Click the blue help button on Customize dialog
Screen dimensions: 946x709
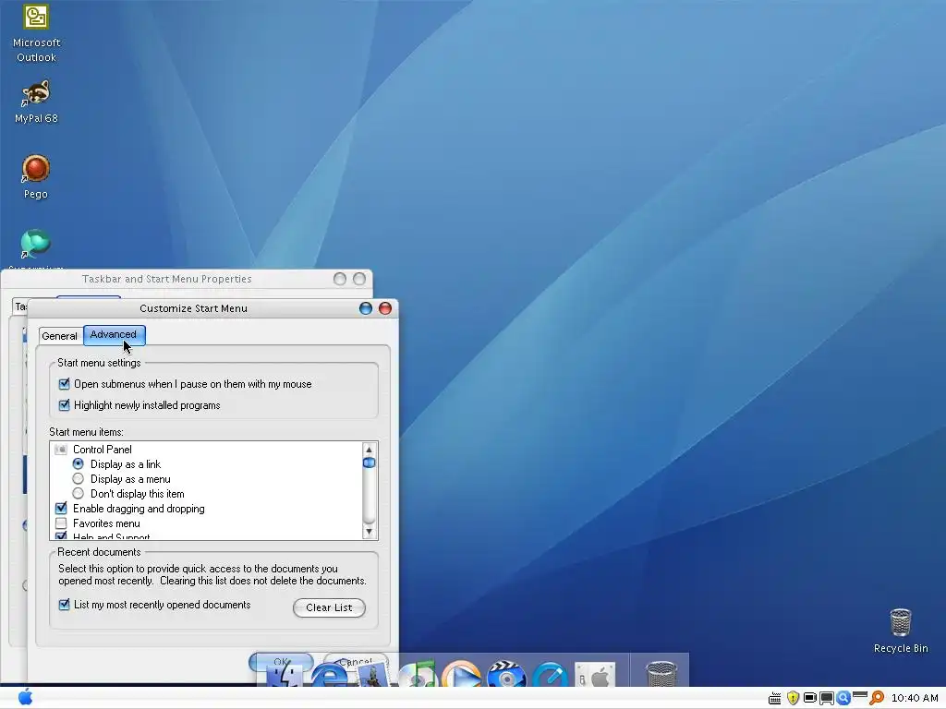click(x=366, y=308)
